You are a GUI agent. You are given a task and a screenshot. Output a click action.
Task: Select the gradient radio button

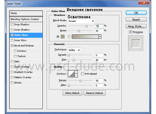(69, 36)
